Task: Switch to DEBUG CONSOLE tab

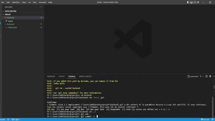Action: [x=85, y=76]
